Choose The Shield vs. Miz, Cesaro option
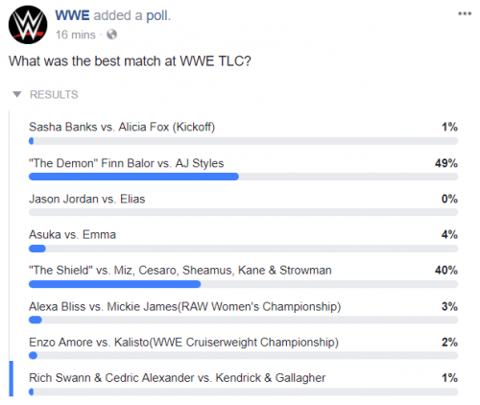Viewport: 480px width, 405px height. click(x=243, y=275)
